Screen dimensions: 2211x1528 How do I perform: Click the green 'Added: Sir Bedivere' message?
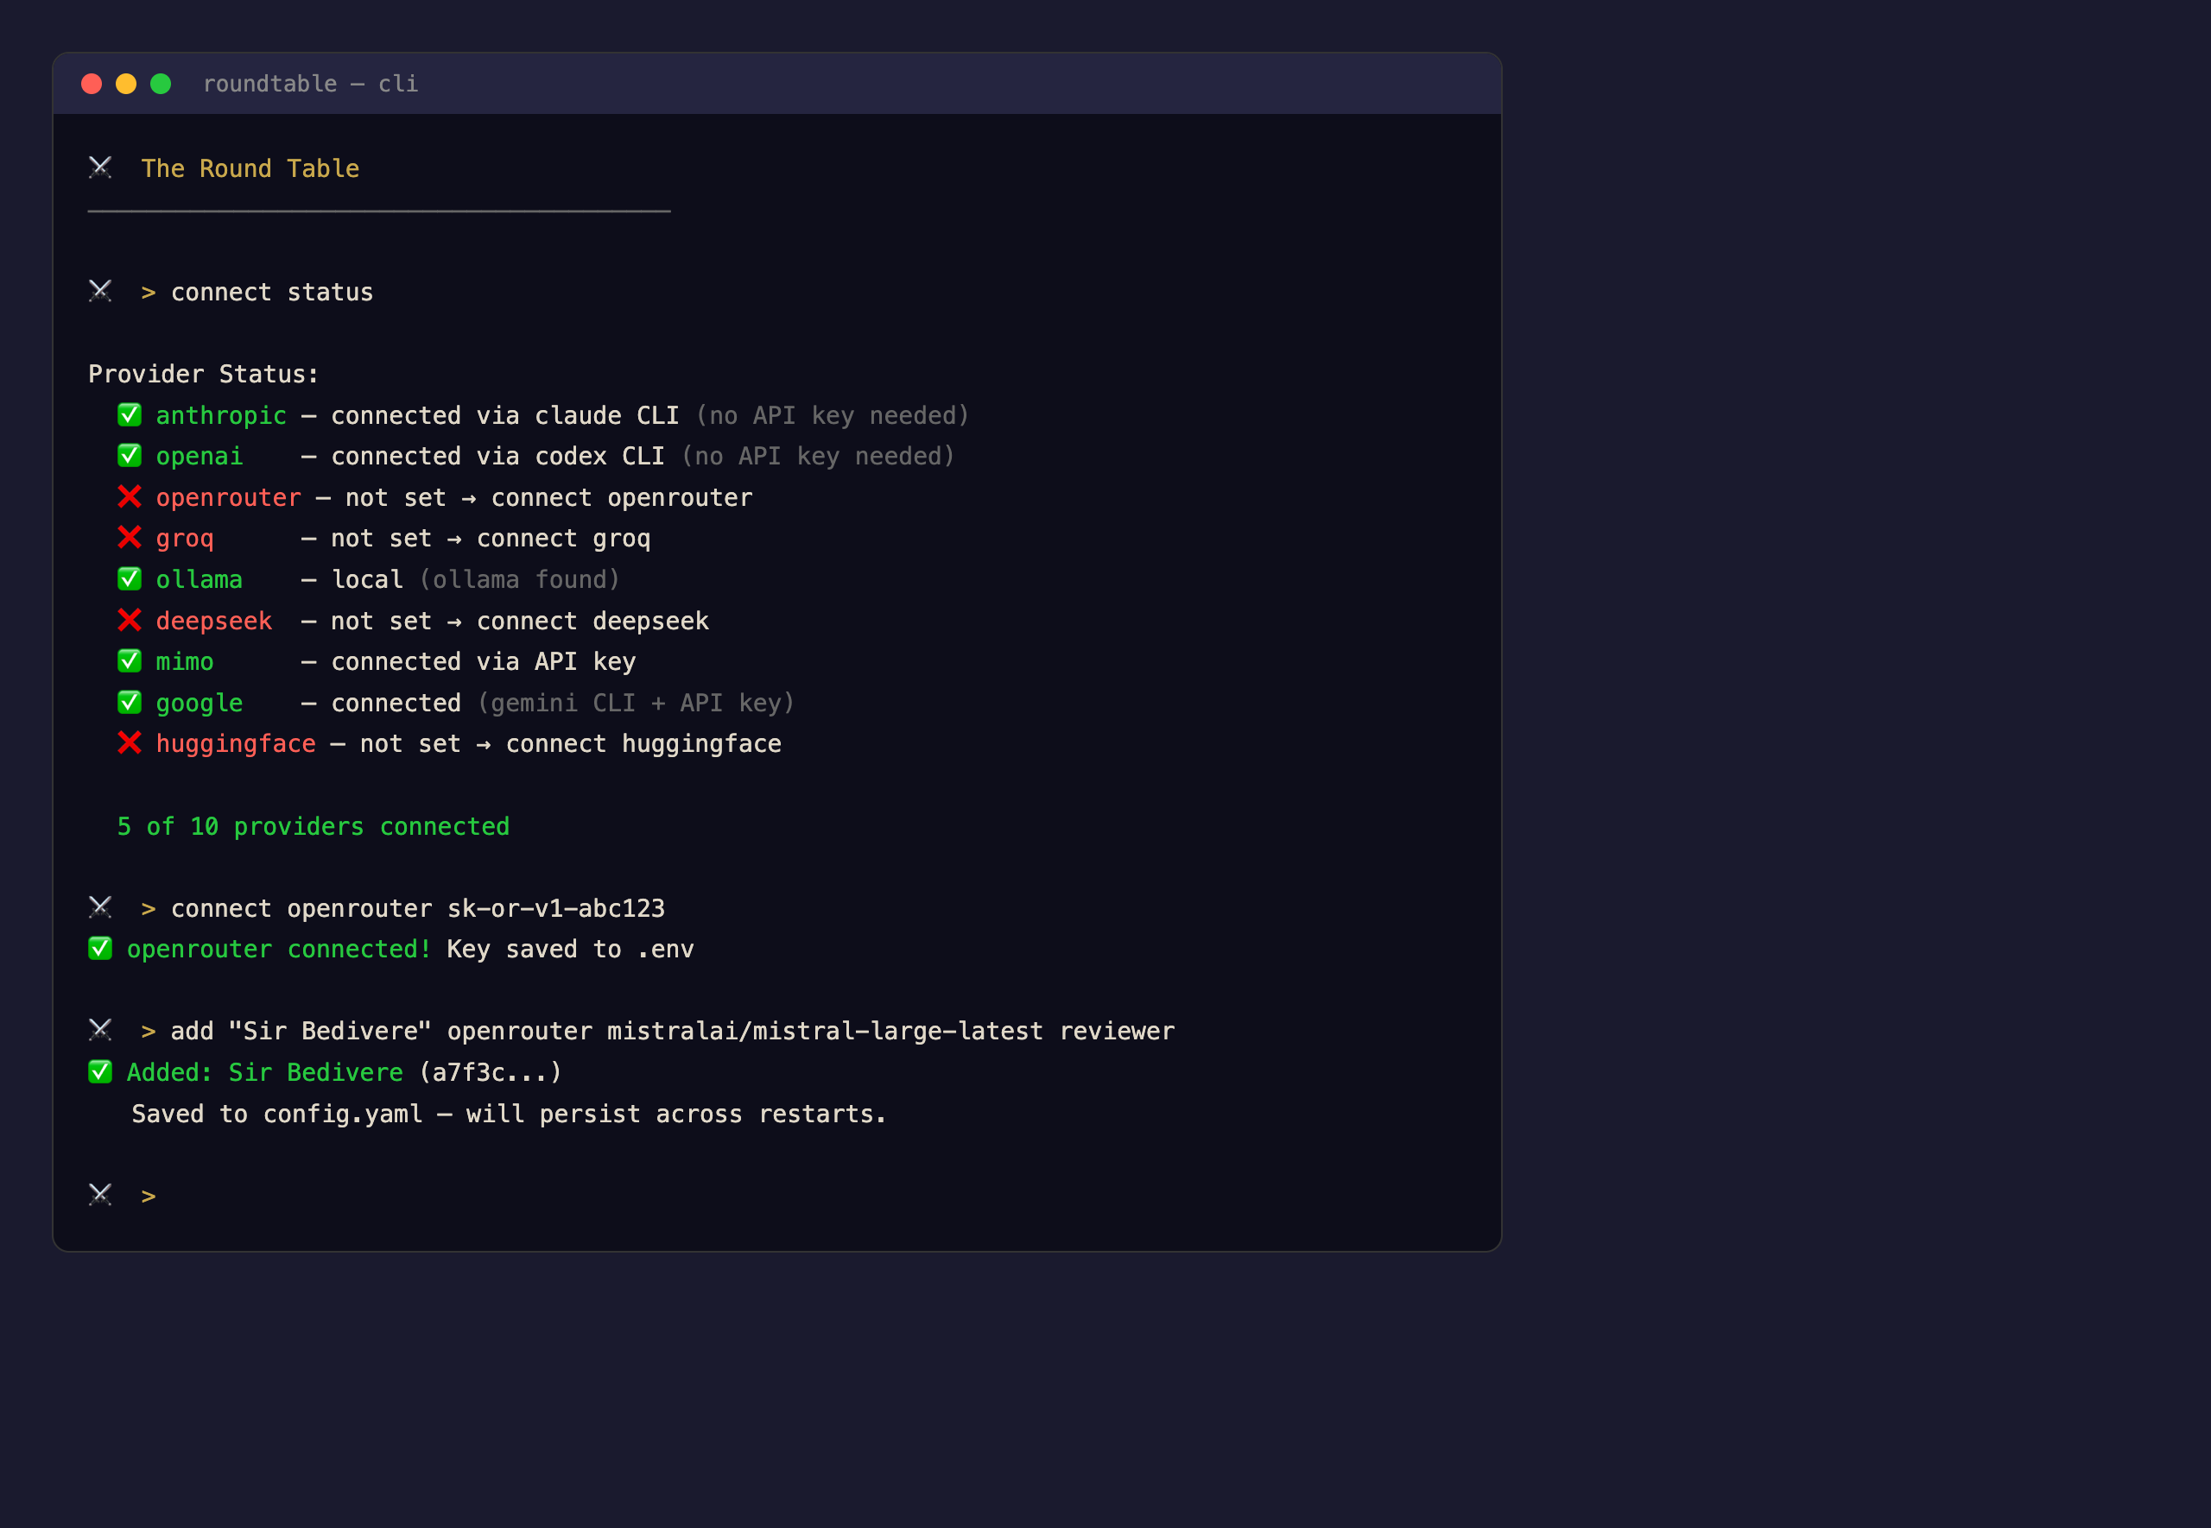tap(265, 1072)
